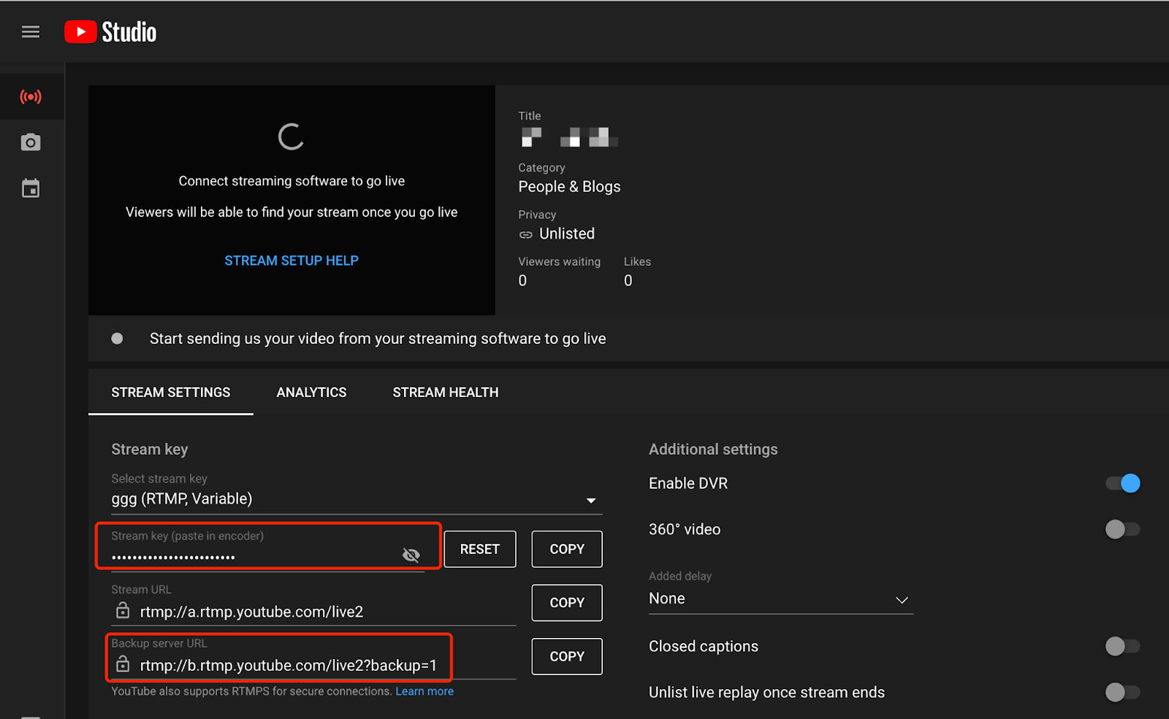Toggle Unlist live replay once stream ends
The image size is (1169, 719).
pos(1122,692)
